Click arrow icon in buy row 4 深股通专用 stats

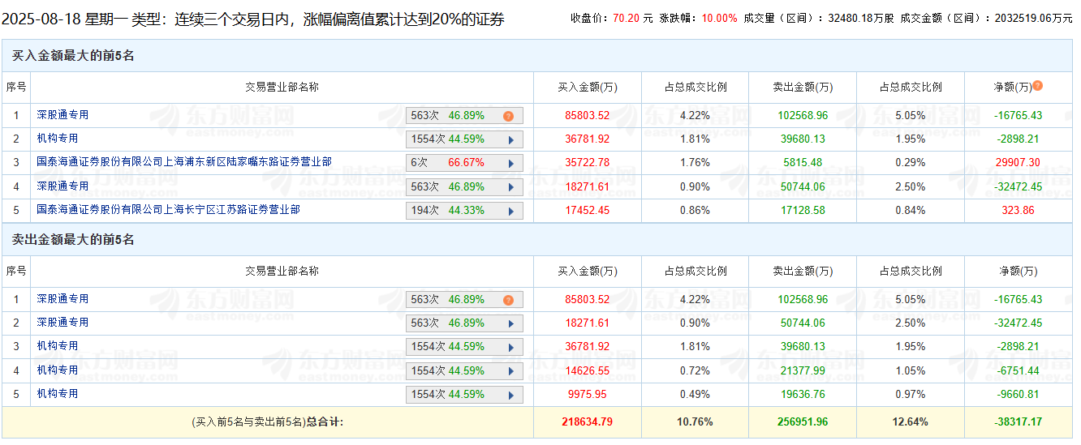[510, 187]
